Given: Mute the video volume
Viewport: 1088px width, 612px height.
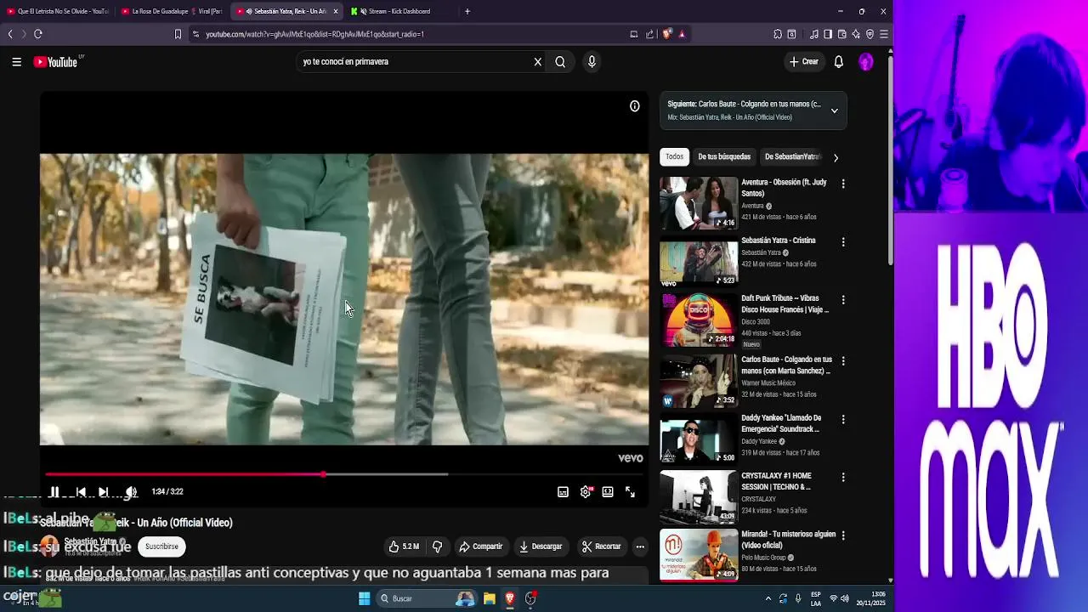Looking at the screenshot, I should pos(131,492).
